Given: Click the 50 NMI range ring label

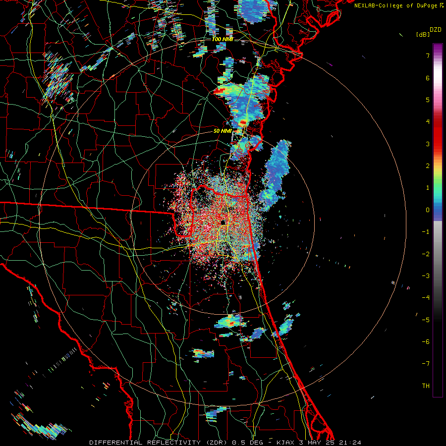Looking at the screenshot, I should 223,131.
